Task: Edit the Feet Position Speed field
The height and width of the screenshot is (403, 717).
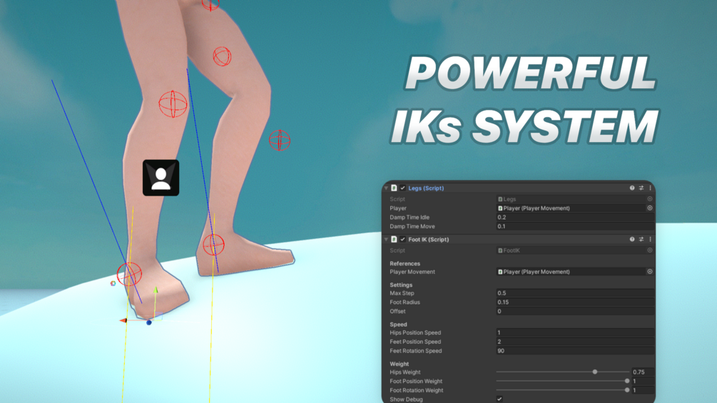Action: tap(575, 342)
